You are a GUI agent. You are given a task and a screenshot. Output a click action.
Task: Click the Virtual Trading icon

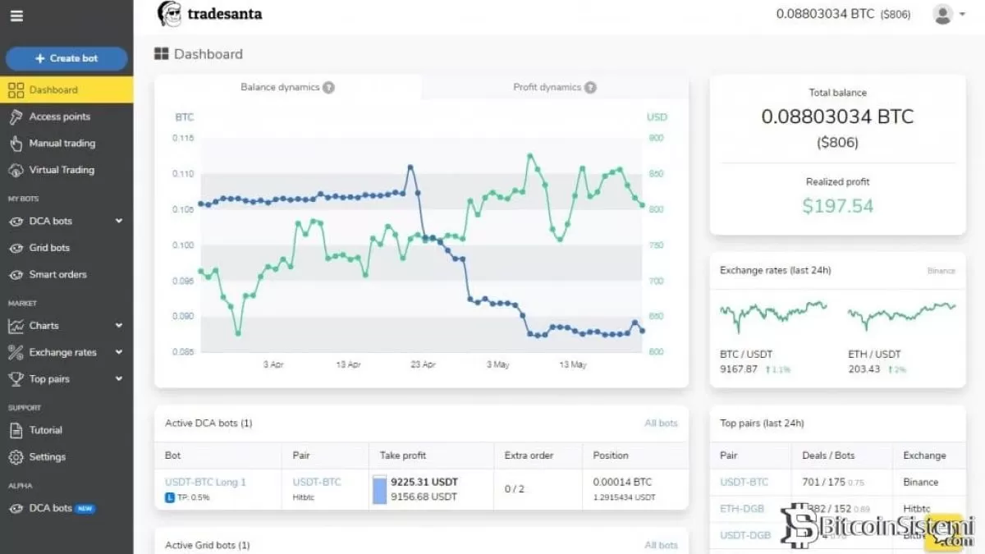[16, 170]
